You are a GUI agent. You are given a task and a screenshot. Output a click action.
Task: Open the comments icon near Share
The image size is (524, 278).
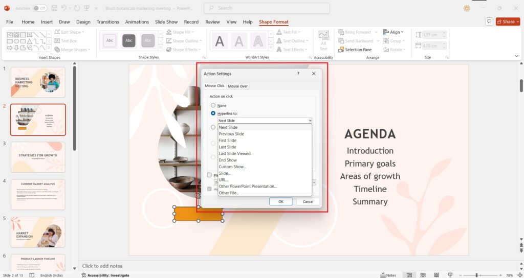tap(489, 21)
